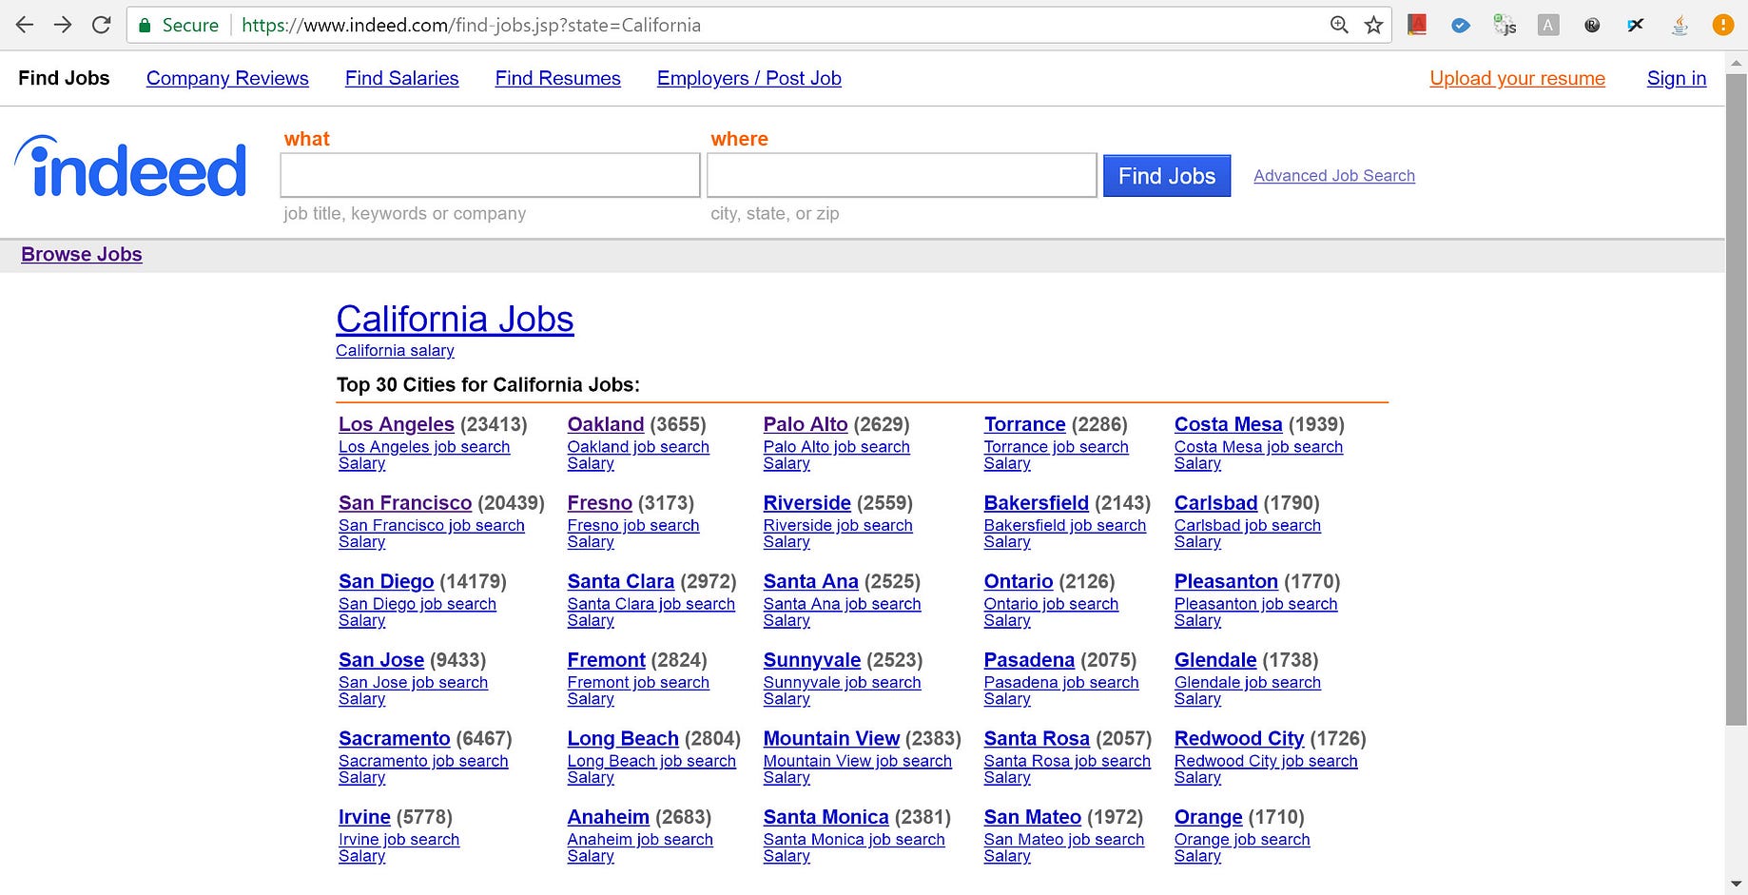The height and width of the screenshot is (895, 1748).
Task: Open Mountain View city jobs link
Action: click(x=831, y=738)
